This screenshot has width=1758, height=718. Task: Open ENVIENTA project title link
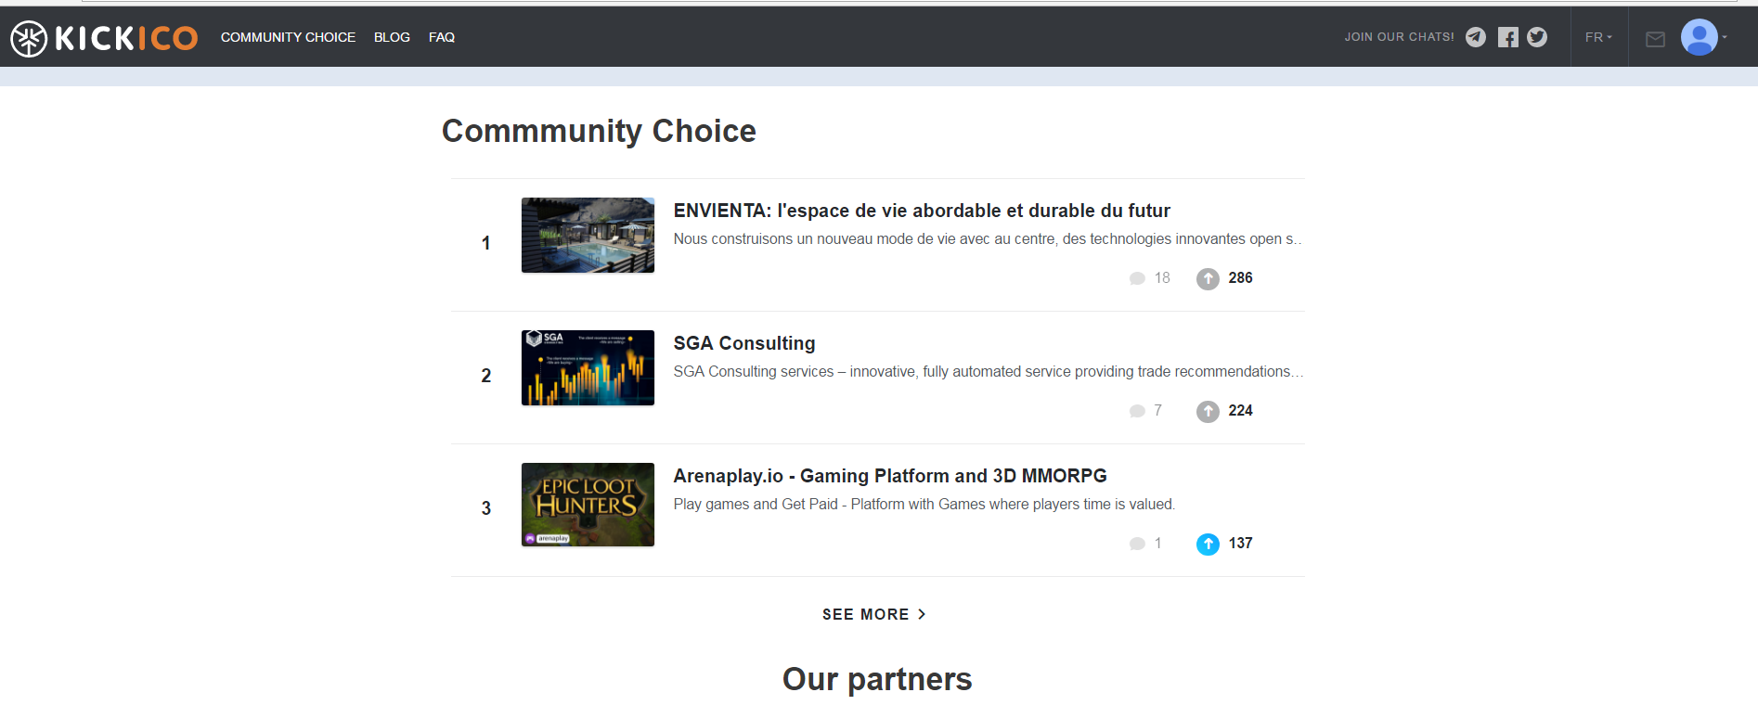point(922,211)
